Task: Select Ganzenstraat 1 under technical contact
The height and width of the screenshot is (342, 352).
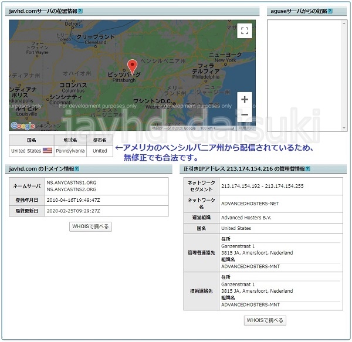Action: pyautogui.click(x=238, y=285)
